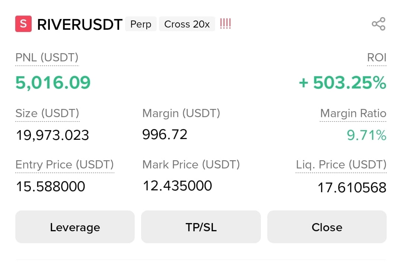The image size is (402, 271).
Task: Tap the share icon
Action: tap(379, 24)
